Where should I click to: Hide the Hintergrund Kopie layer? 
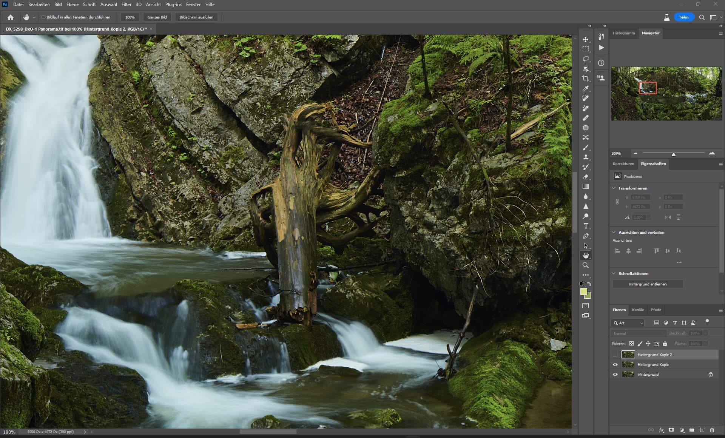point(615,364)
